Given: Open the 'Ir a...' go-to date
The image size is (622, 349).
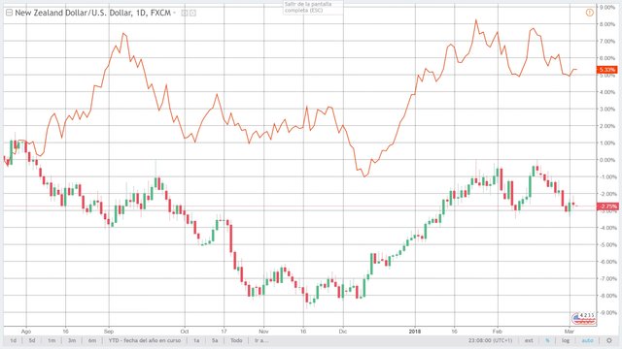Looking at the screenshot, I should tap(261, 340).
